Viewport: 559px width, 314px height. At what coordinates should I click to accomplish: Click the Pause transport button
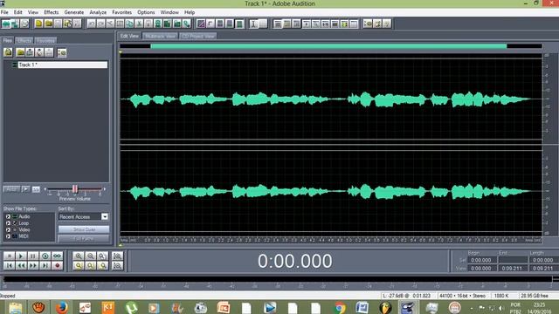[33, 256]
